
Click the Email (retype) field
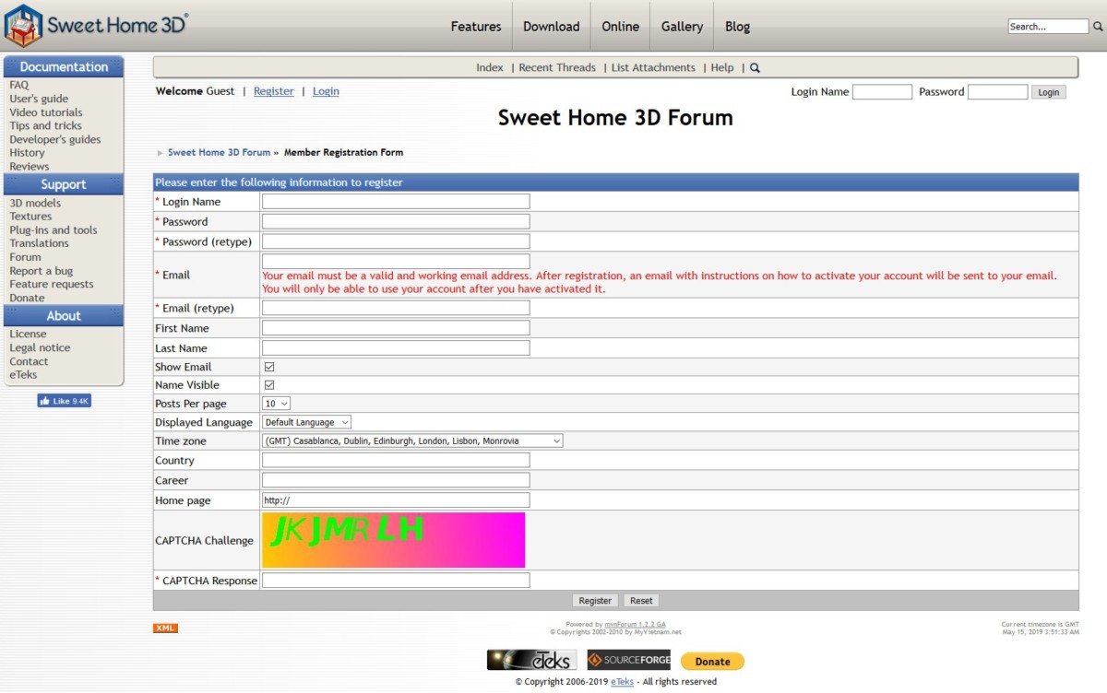coord(396,309)
